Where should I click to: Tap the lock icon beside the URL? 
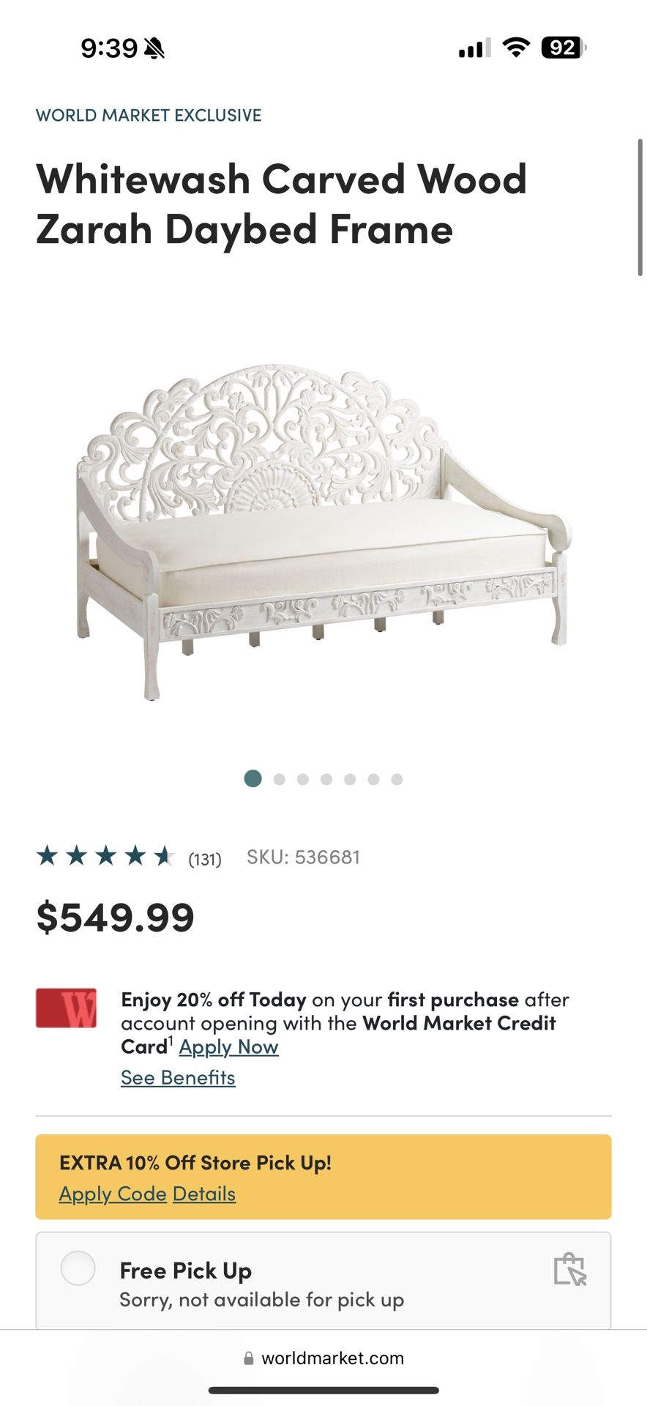pyautogui.click(x=249, y=1358)
